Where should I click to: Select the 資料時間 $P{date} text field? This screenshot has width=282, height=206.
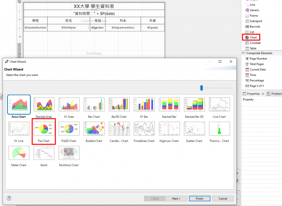(x=94, y=14)
